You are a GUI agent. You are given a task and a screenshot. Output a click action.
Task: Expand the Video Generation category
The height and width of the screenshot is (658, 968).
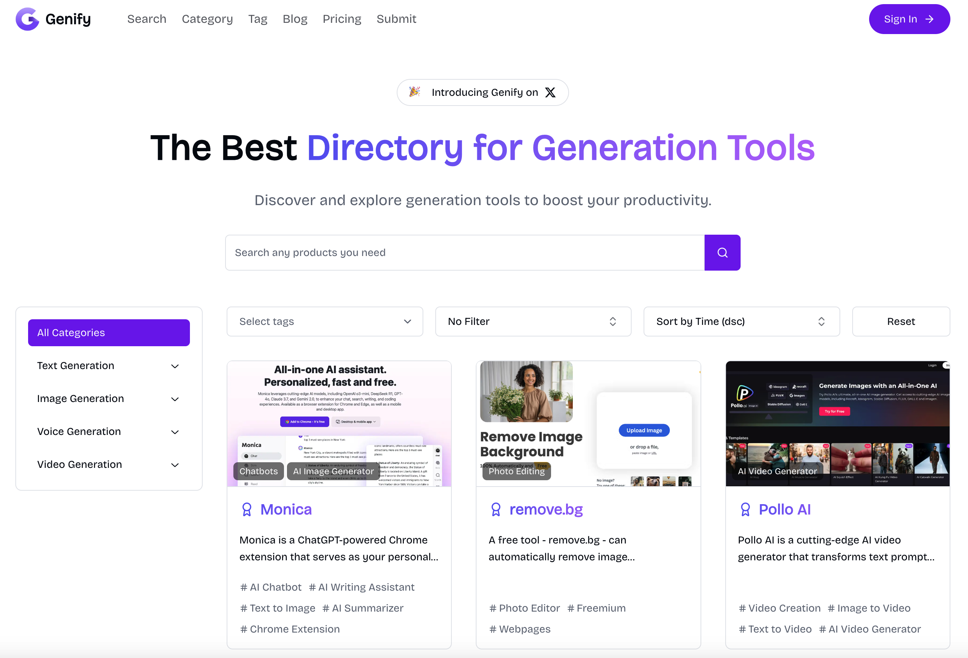(175, 465)
